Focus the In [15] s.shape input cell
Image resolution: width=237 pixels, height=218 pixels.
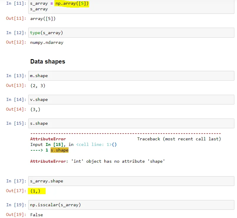click(131, 123)
